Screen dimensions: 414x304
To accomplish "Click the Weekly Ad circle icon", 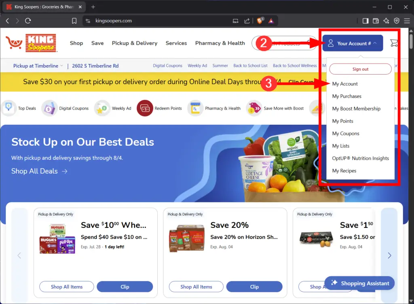I will (x=102, y=108).
